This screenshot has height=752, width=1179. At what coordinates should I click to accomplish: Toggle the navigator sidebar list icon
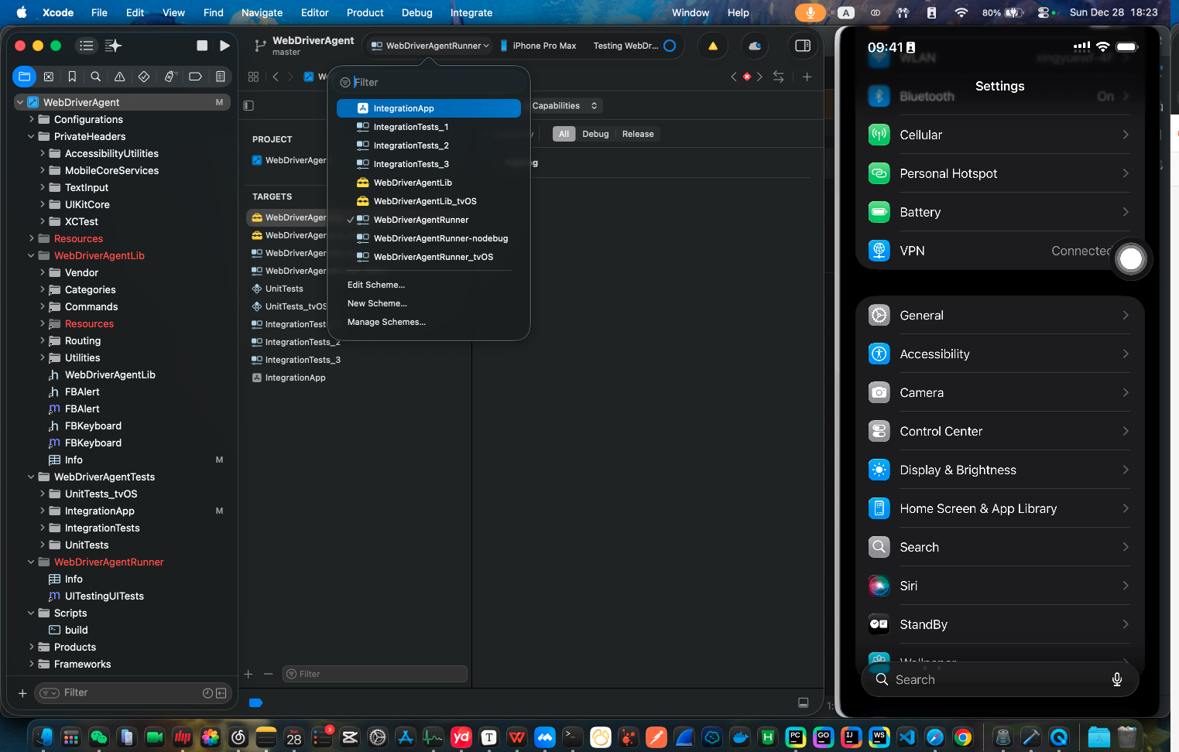[x=87, y=46]
